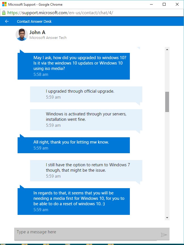Screen dimensions: 184x245
Task: Click the chat scrollbar up arrow
Action: click(x=167, y=49)
